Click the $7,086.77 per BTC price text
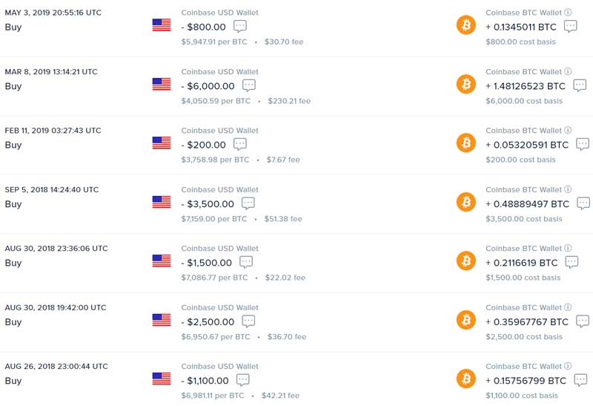Screen dimensions: 593x406 (214, 278)
